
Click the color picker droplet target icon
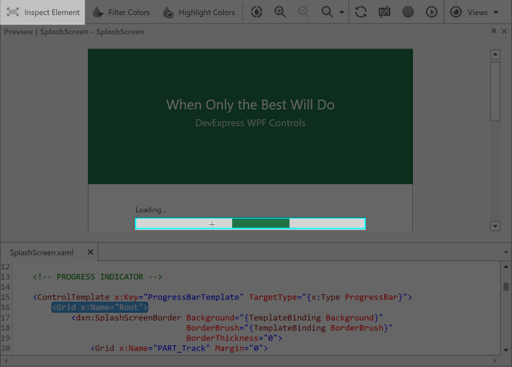[256, 12]
